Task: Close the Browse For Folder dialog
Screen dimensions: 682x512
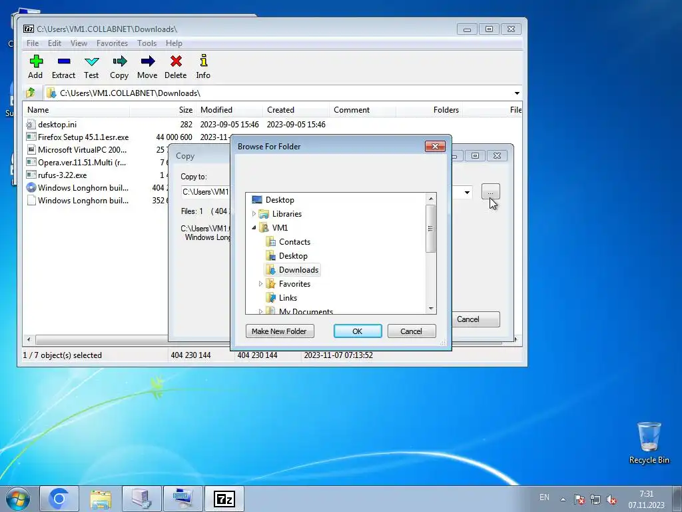Action: point(435,146)
